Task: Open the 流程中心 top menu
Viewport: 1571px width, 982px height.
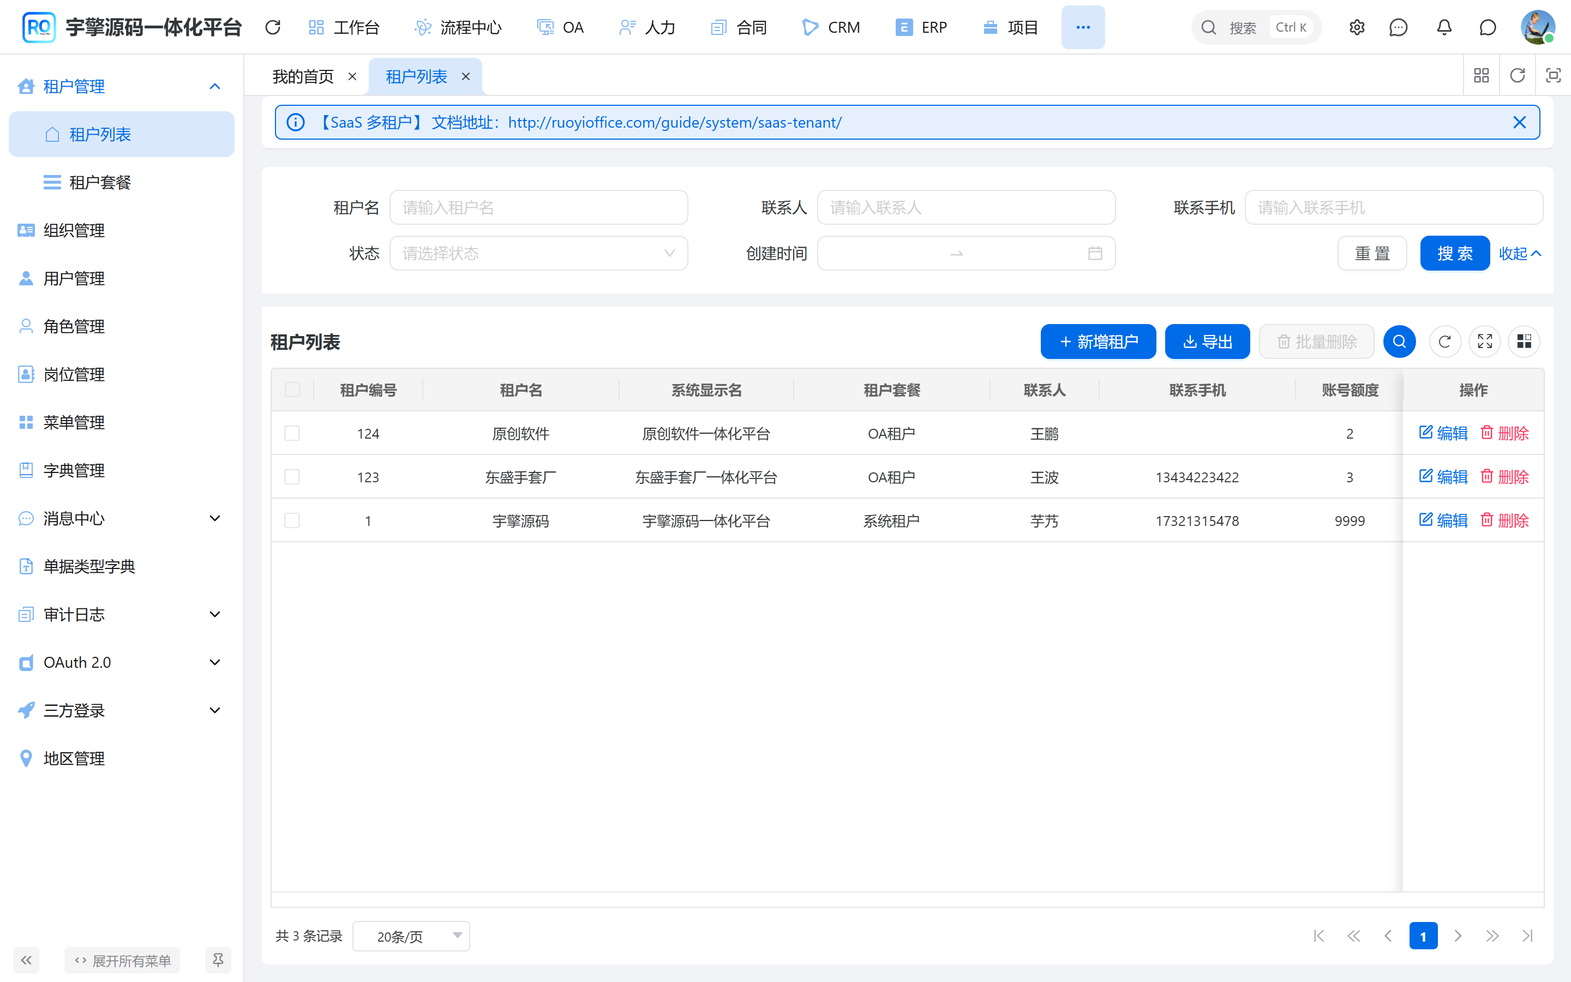Action: point(458,27)
